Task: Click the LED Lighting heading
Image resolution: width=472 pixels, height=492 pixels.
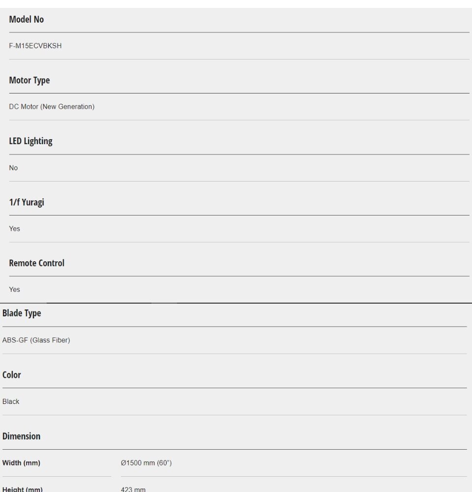Action: click(x=30, y=141)
